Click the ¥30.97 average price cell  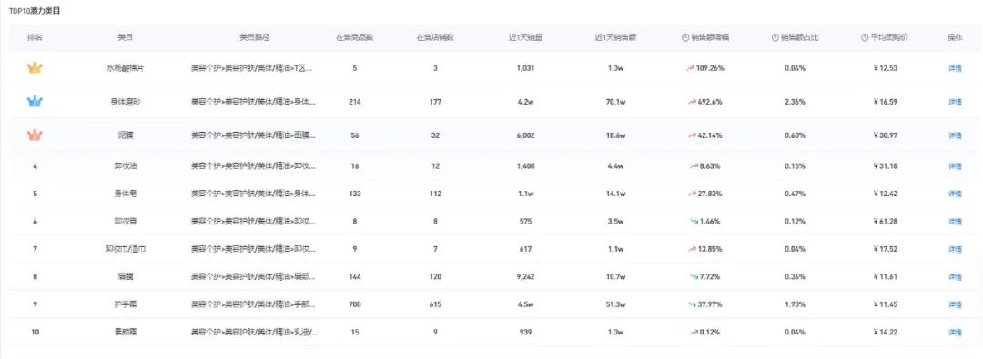click(886, 135)
